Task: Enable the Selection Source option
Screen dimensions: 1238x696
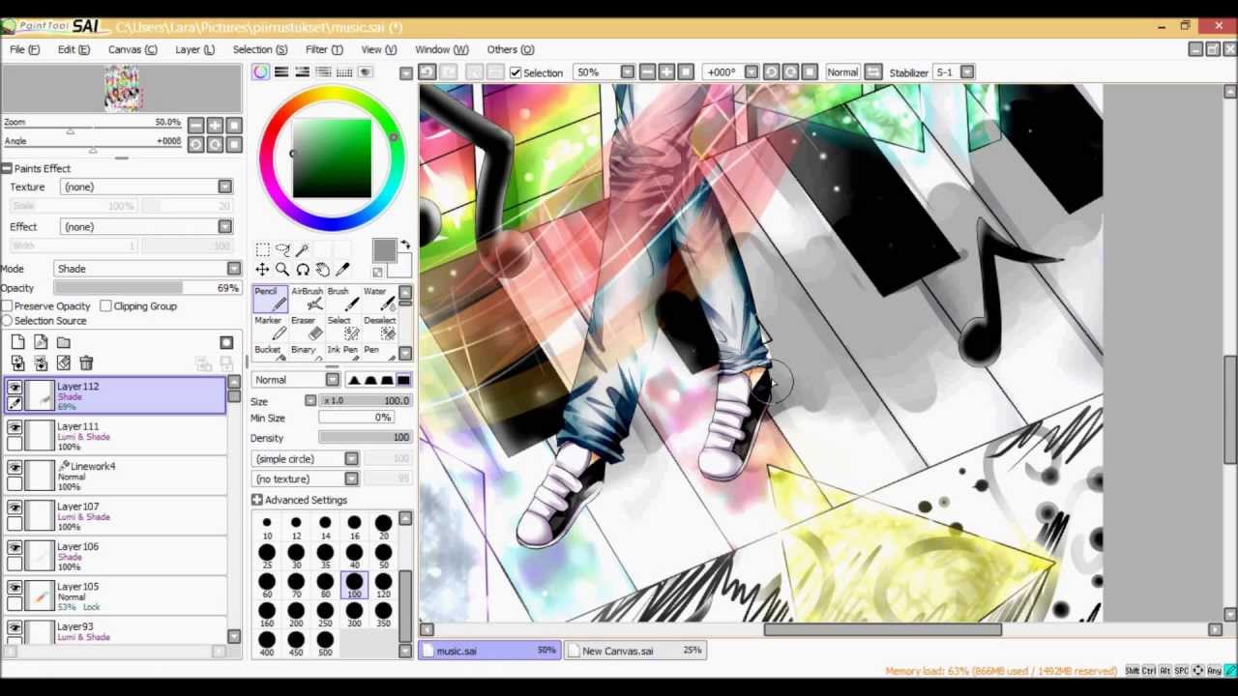Action: point(8,321)
